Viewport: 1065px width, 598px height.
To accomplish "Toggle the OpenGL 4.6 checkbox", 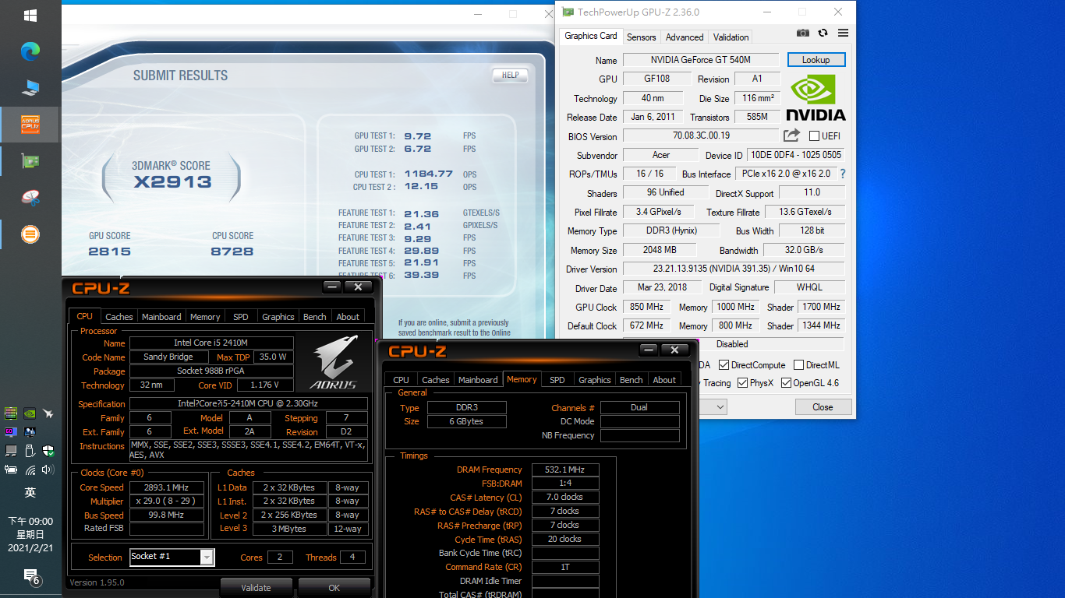I will point(786,382).
